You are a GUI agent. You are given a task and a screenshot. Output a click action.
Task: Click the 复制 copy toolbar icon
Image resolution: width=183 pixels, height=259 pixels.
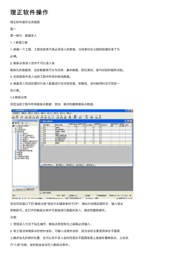click(x=26, y=117)
